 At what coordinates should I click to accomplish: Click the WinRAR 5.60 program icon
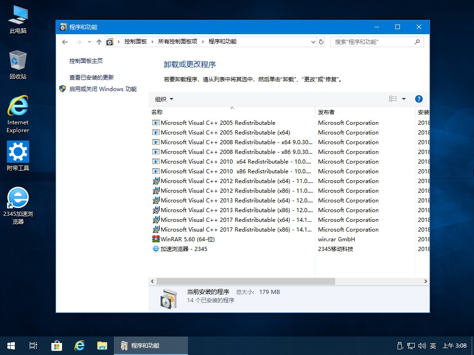(x=156, y=239)
